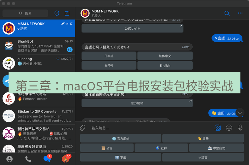Open the ausheng conversation
The image size is (249, 165).
click(38, 63)
